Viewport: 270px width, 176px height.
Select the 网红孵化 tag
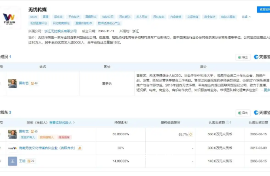(x=125, y=17)
